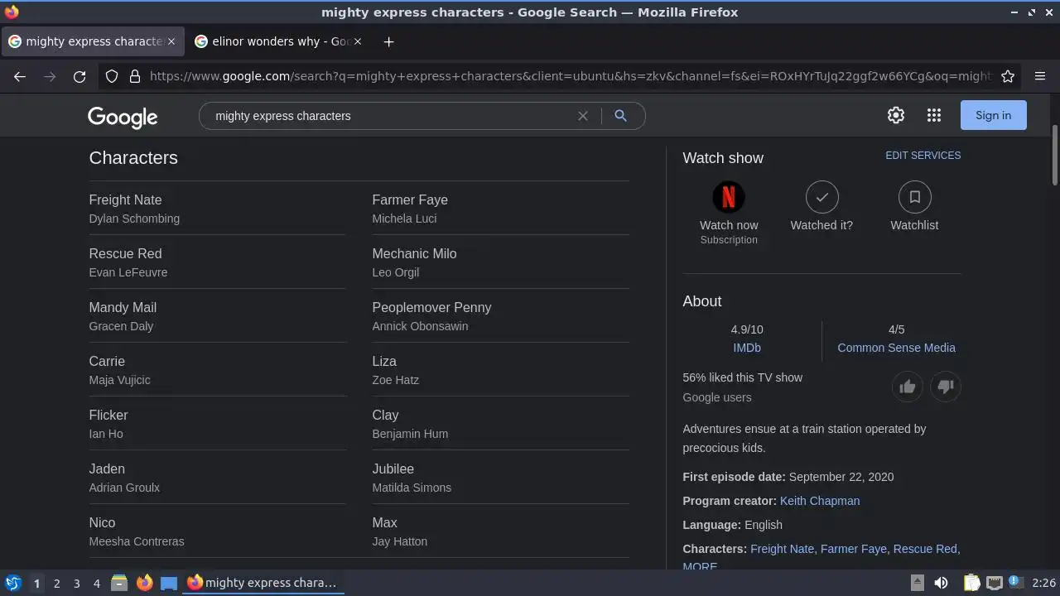Screen dimensions: 1060x596
Task: Switch to workspace 4
Action: pos(96,583)
